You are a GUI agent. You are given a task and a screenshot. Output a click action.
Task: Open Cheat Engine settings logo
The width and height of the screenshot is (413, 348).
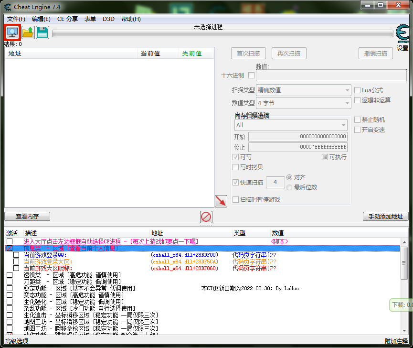tap(402, 34)
